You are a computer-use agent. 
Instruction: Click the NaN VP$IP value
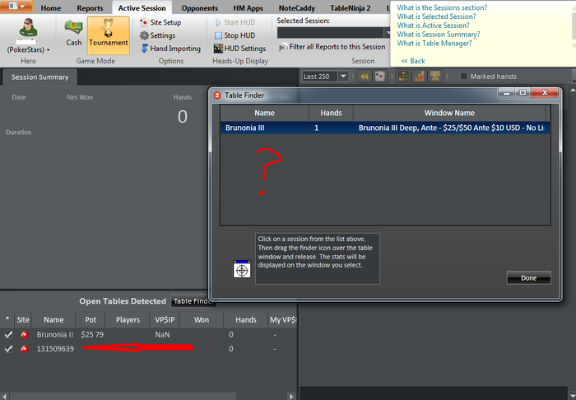click(162, 335)
